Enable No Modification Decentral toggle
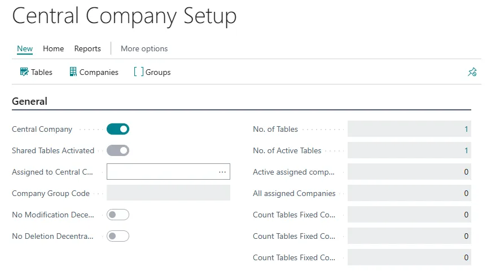Viewport: 491px width, 276px height. point(118,215)
